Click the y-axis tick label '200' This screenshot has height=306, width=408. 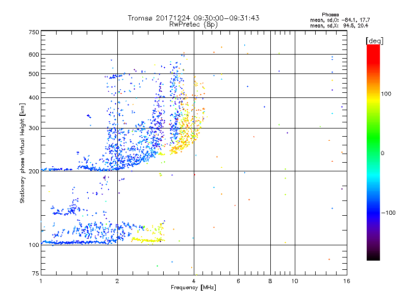[34, 171]
